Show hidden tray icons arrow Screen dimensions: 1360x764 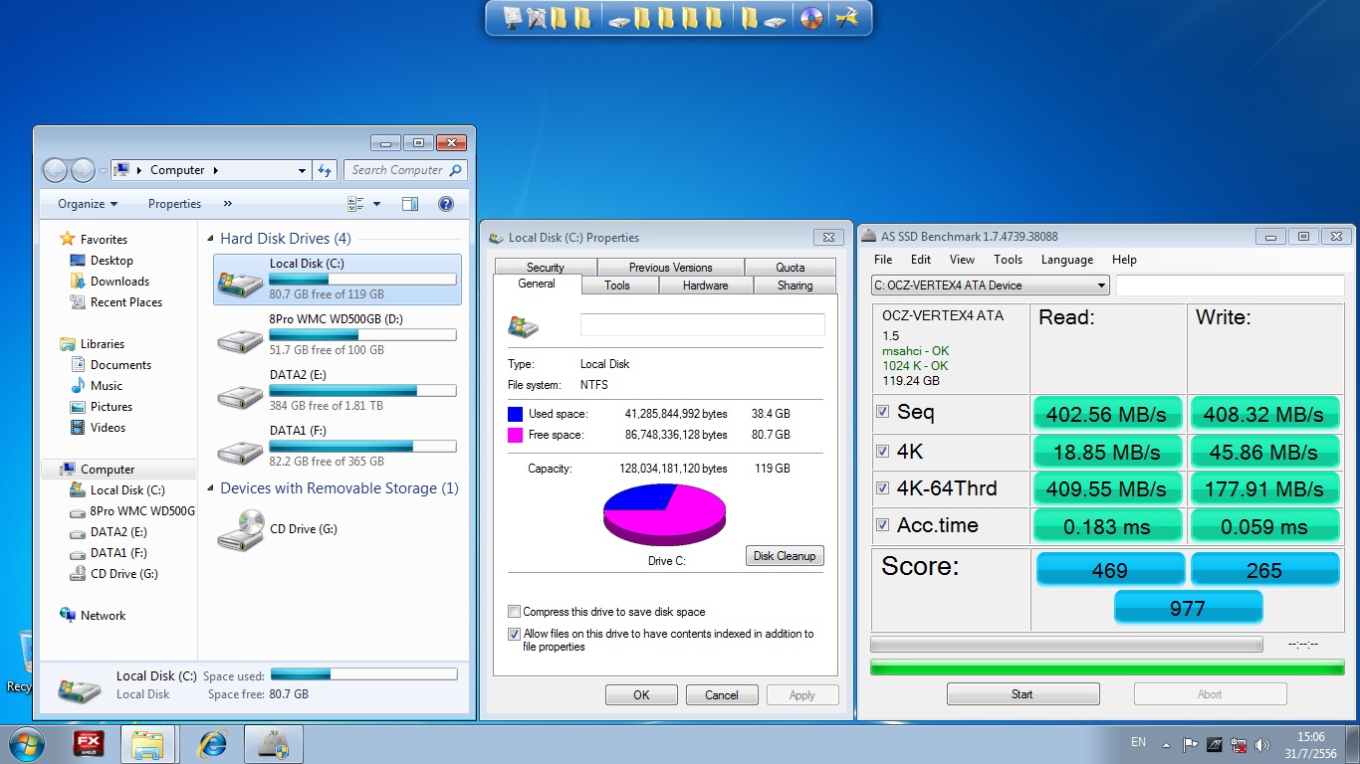[x=1168, y=744]
